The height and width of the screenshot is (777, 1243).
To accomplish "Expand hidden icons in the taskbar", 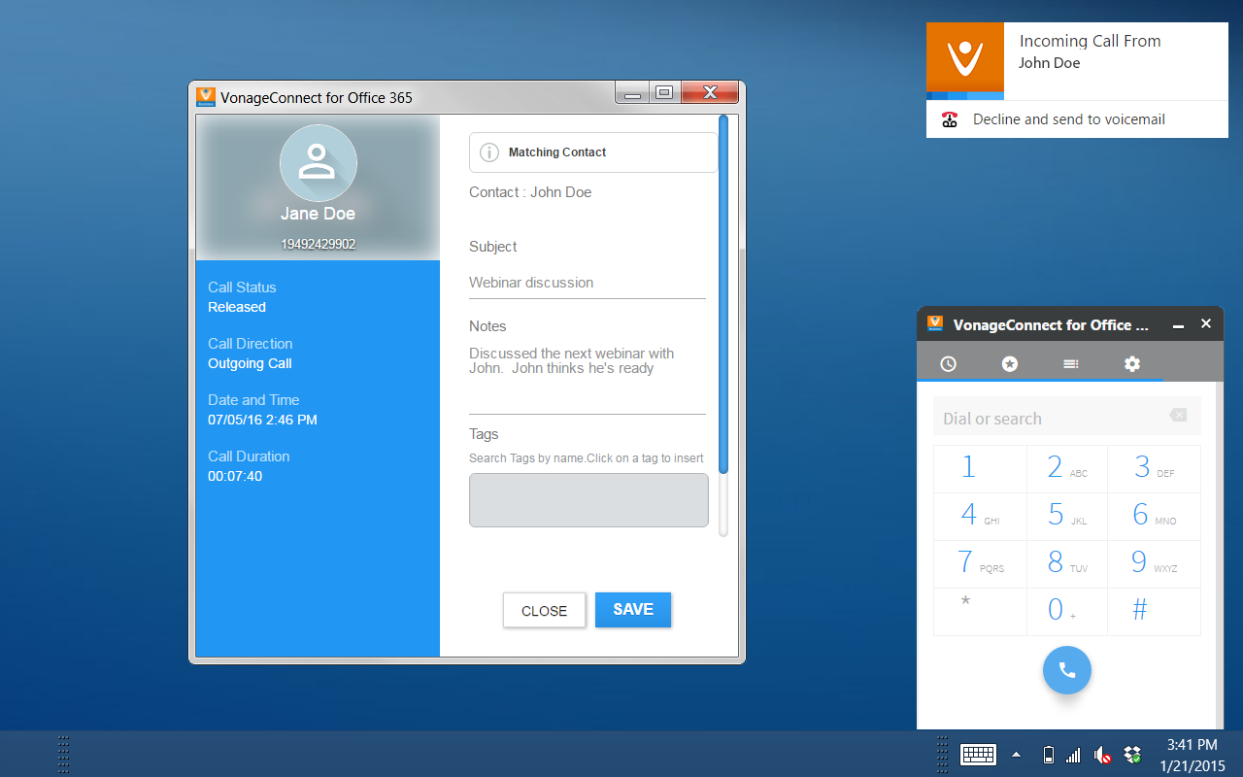I will [1016, 755].
